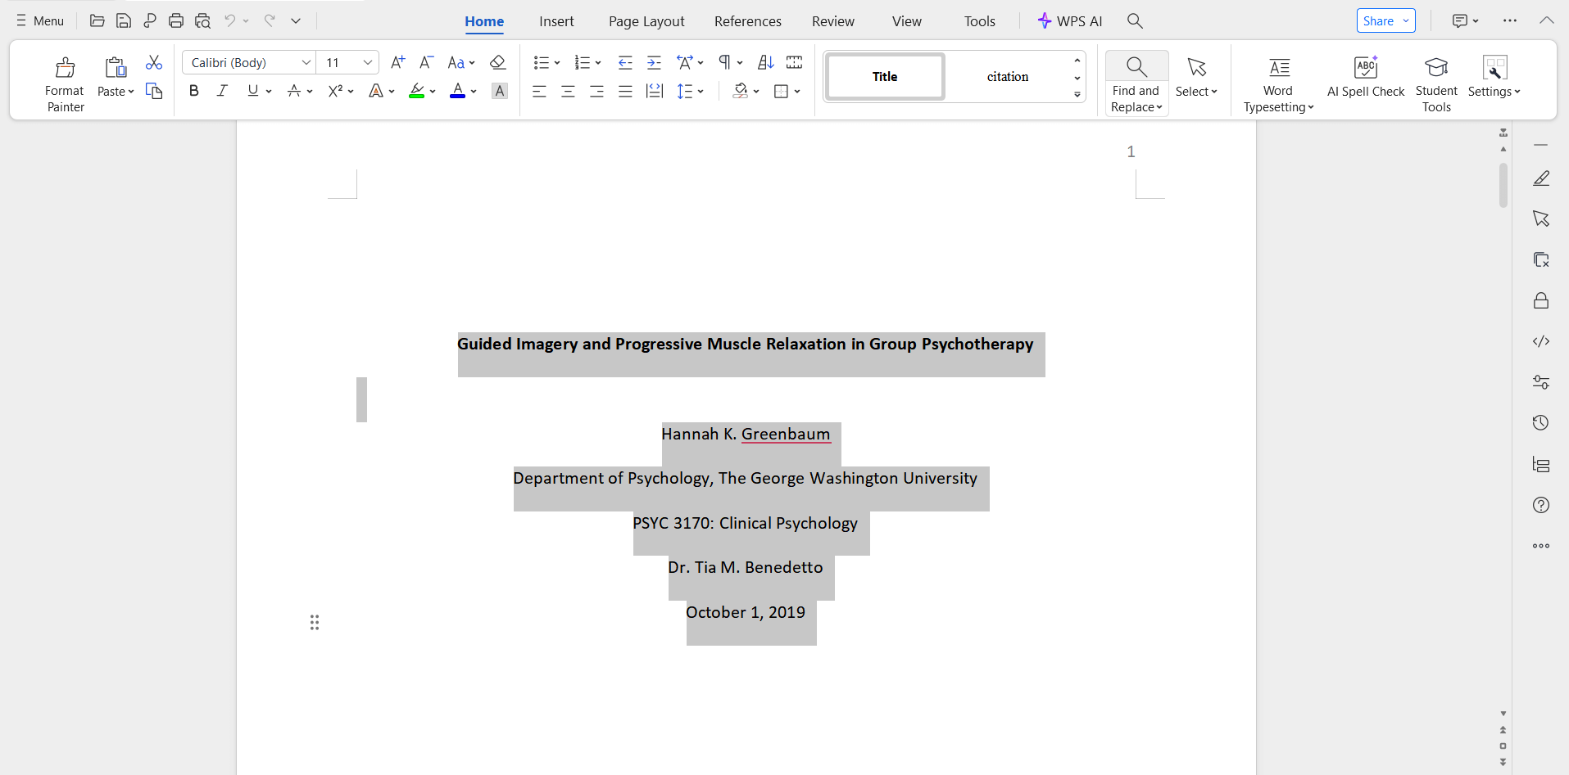This screenshot has width=1569, height=775.
Task: Toggle show formatting marks pilcrow
Action: [724, 61]
